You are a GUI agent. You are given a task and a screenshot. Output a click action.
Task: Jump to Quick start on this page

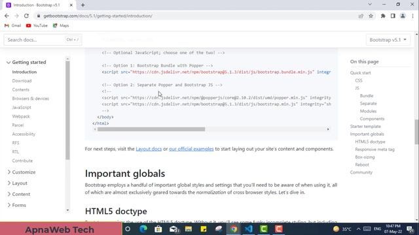coord(361,72)
